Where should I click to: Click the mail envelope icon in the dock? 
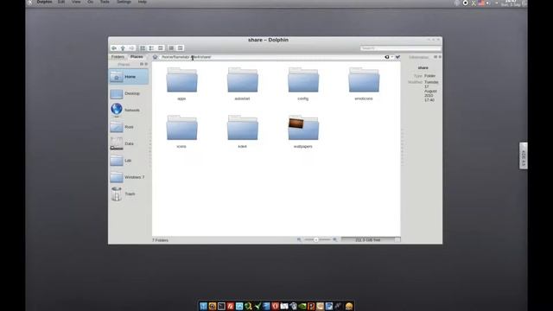(284, 306)
